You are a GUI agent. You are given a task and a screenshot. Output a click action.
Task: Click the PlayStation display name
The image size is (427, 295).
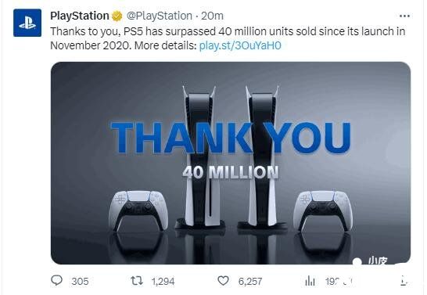(x=80, y=16)
